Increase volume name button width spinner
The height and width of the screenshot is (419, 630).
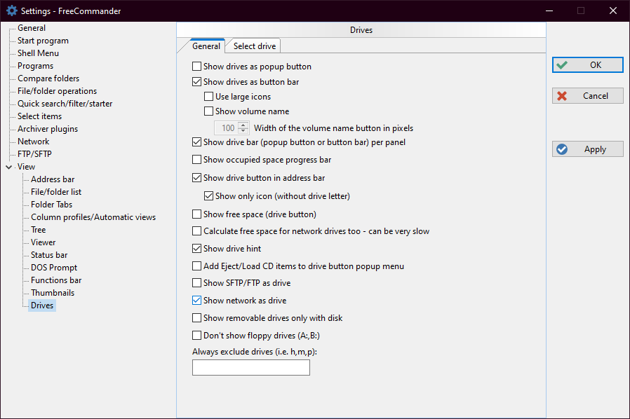tap(243, 125)
